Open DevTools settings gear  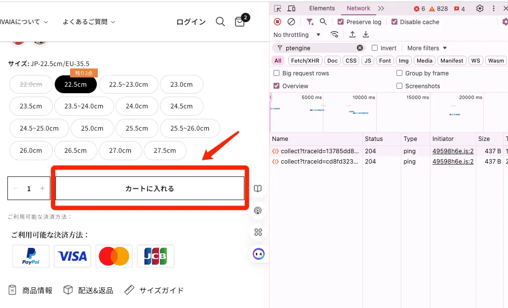479,8
